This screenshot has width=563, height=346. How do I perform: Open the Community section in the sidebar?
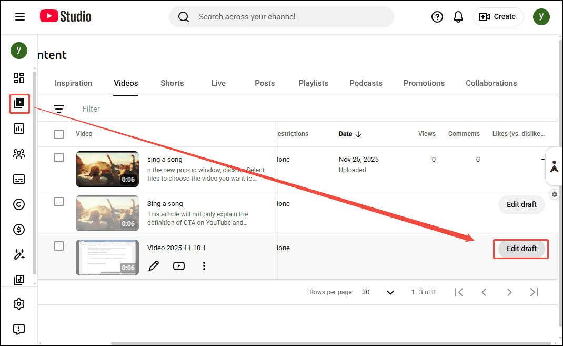tap(19, 154)
